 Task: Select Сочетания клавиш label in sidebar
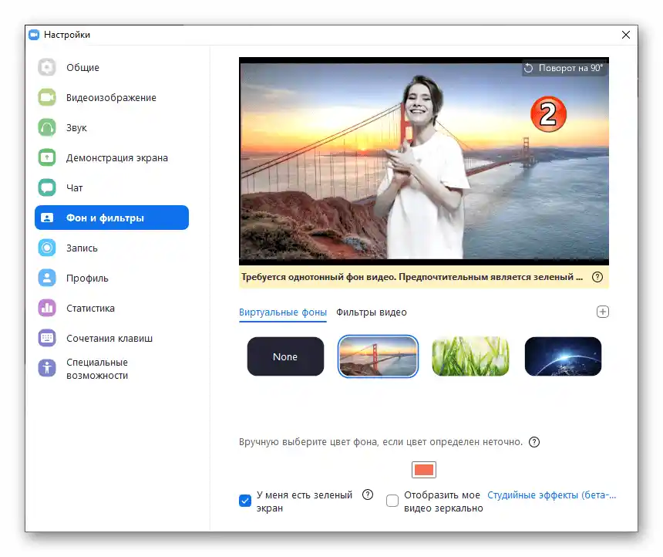click(x=109, y=338)
